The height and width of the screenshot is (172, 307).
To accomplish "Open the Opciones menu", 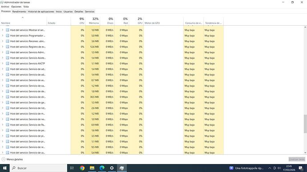I will point(16,7).
